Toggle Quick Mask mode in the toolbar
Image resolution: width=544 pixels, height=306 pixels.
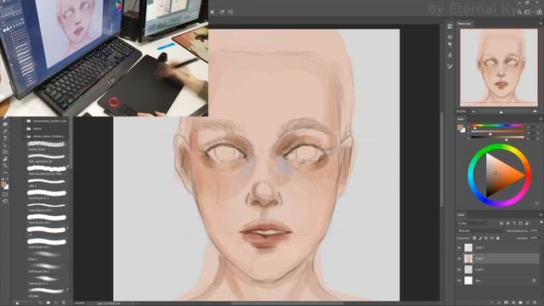point(5,195)
